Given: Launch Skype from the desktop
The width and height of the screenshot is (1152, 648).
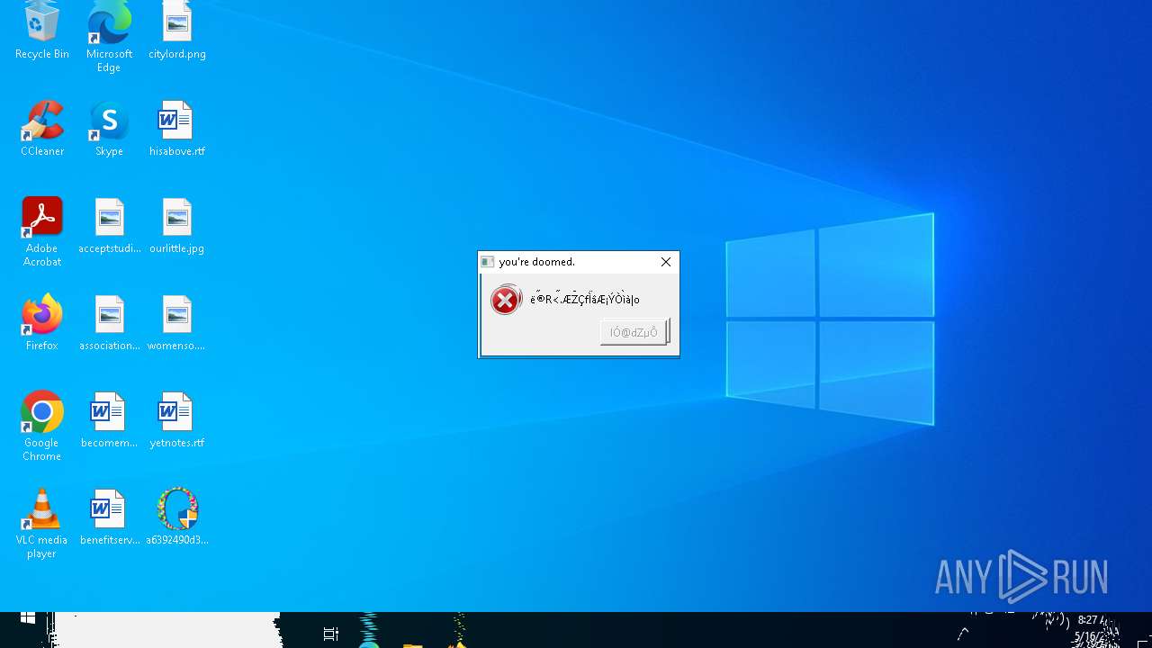Looking at the screenshot, I should coord(109,128).
